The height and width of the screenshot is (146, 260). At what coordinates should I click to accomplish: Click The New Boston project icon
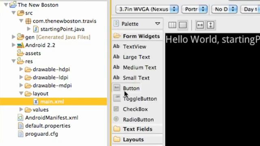click(x=13, y=4)
